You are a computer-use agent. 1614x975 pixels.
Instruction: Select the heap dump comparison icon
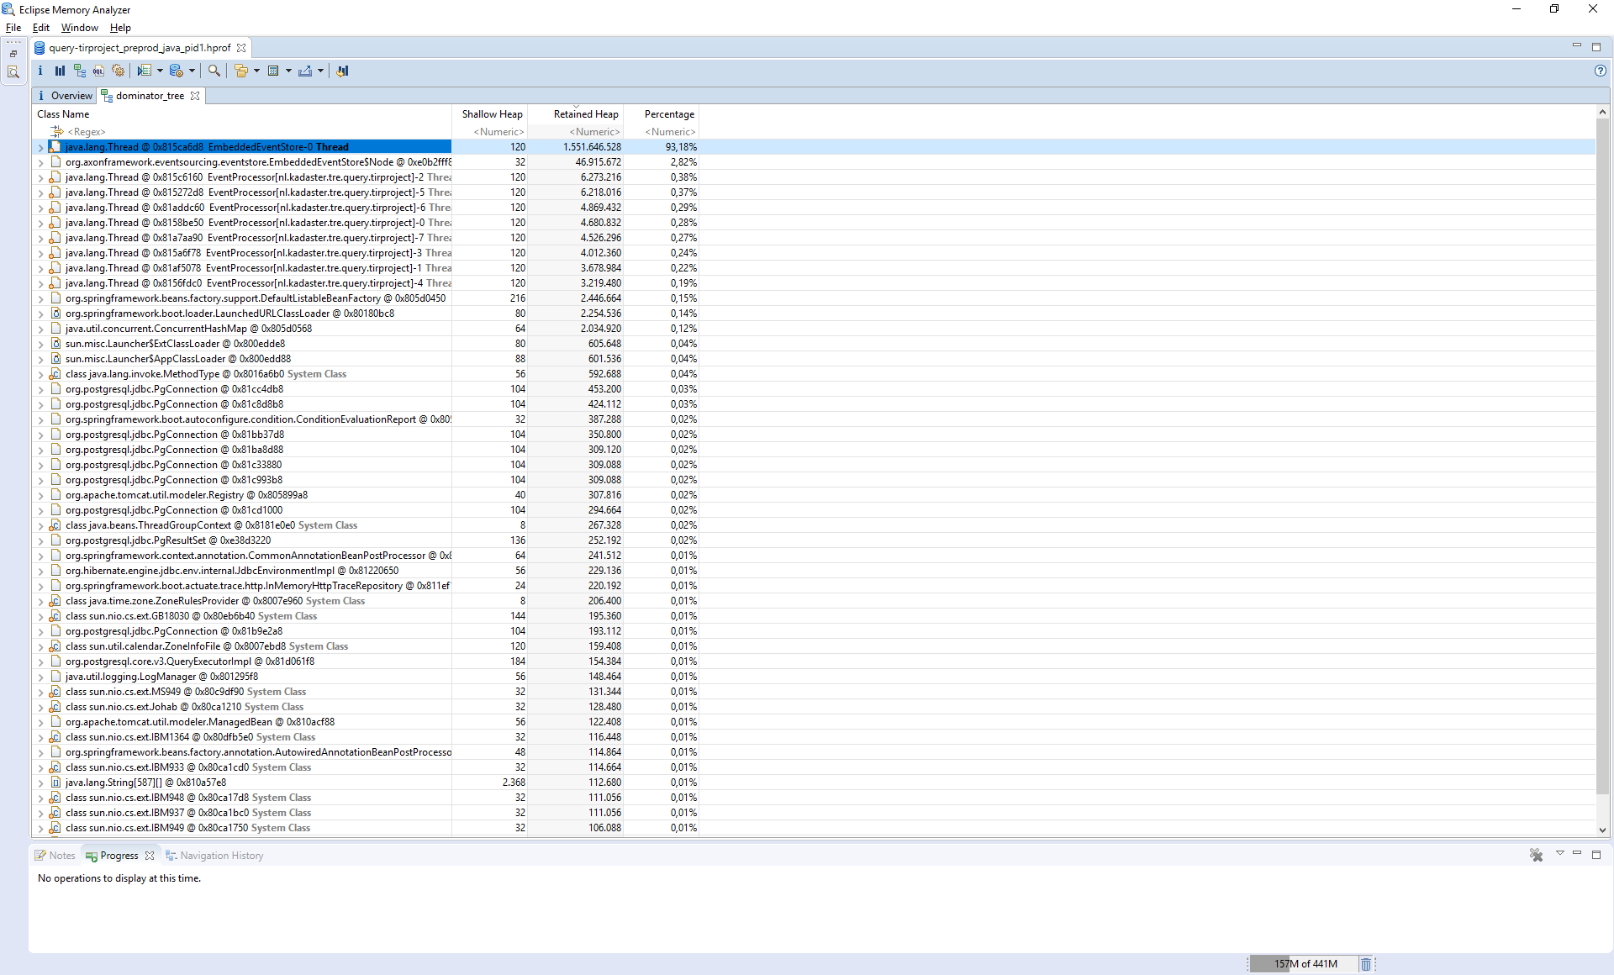(x=342, y=71)
